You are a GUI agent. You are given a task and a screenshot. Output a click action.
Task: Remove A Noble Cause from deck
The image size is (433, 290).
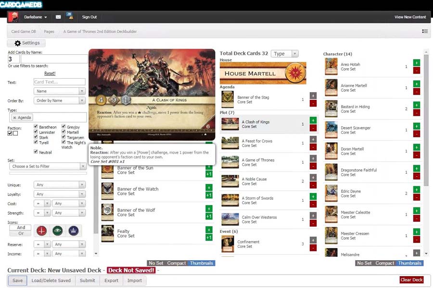pyautogui.click(x=313, y=185)
